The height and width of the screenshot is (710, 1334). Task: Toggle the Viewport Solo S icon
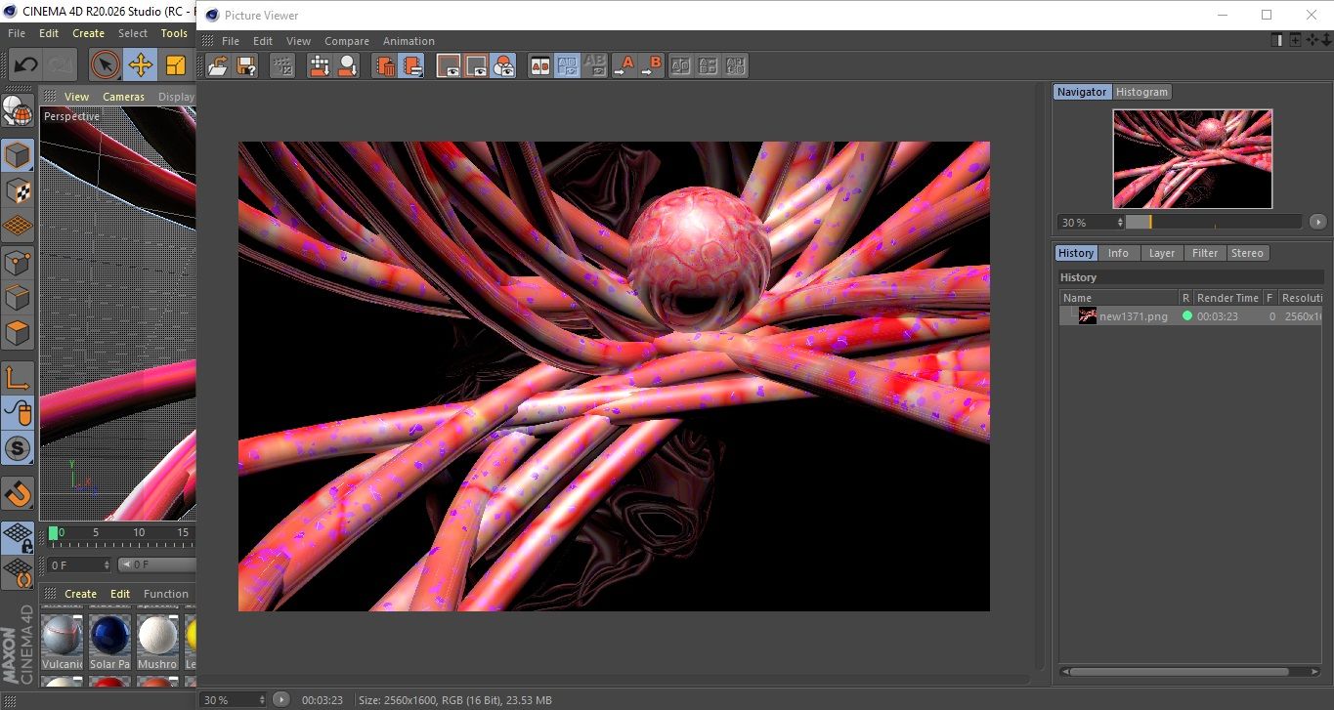pyautogui.click(x=18, y=448)
